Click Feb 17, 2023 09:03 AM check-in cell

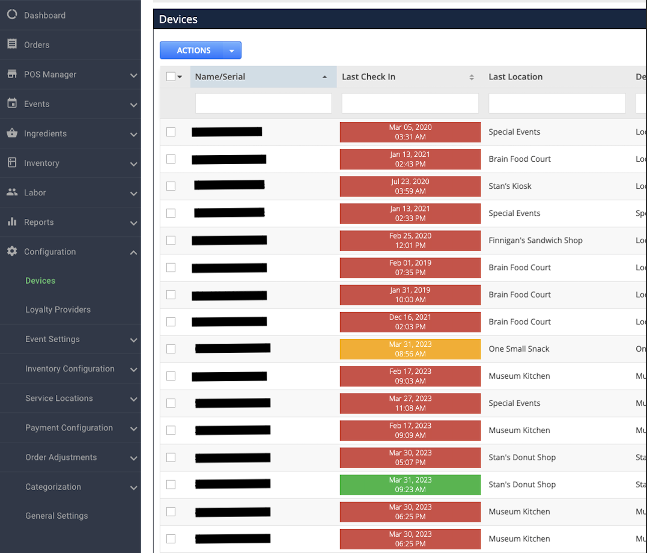coord(410,376)
